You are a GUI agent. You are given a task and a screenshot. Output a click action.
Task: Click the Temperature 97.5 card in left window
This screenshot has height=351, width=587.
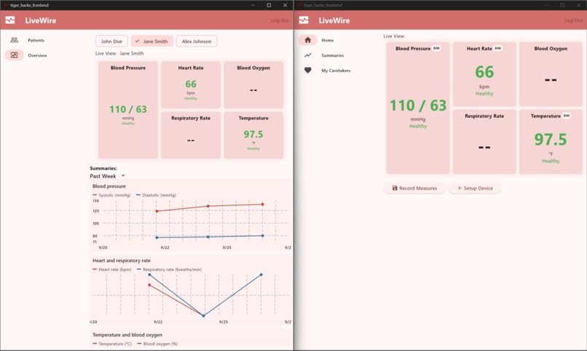tap(253, 135)
